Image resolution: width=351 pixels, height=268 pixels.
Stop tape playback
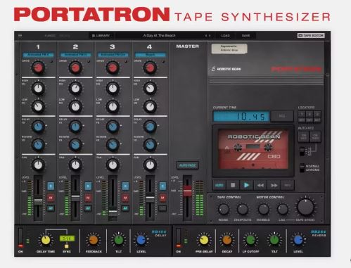[x=233, y=185]
